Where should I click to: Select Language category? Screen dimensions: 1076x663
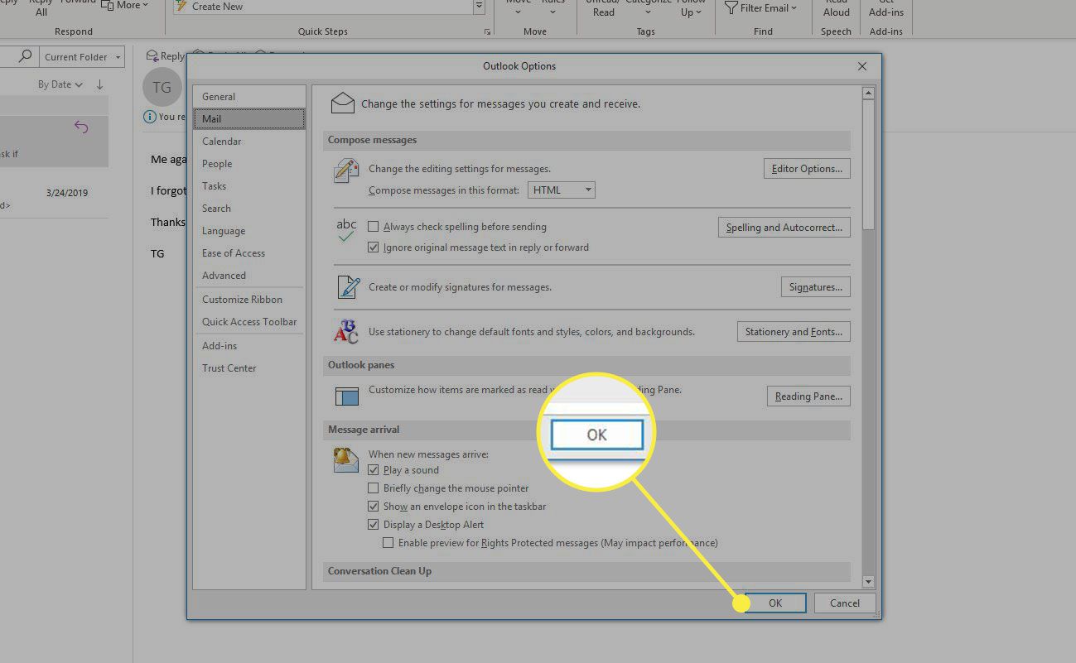pyautogui.click(x=248, y=231)
